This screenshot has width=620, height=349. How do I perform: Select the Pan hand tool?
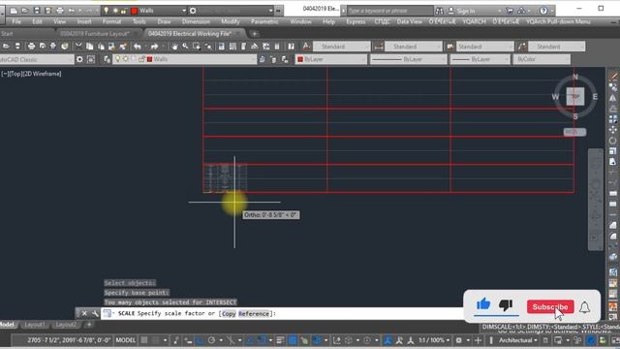pos(174,47)
